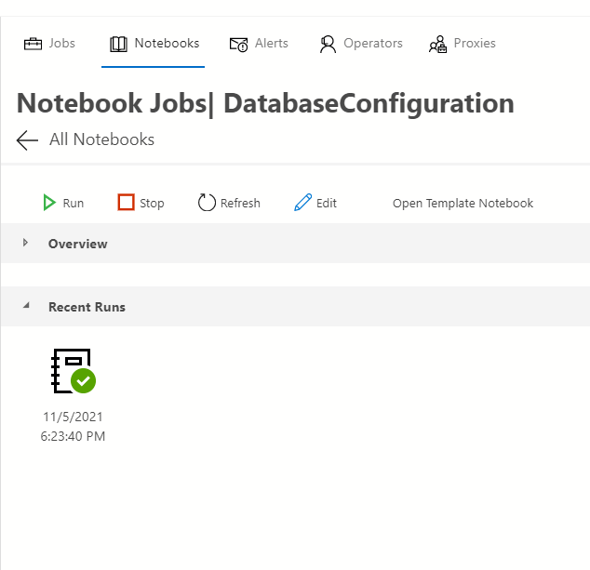Viewport: 590px width, 570px height.
Task: Return to All Notebooks link
Action: (101, 140)
